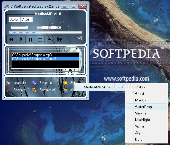Click the MediaAMP title bar app icon
The width and height of the screenshot is (170, 145).
[x=7, y=7]
